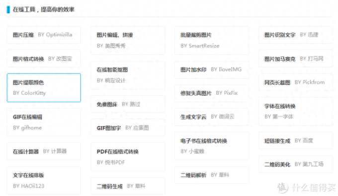Viewport: 338px width, 196px height.
Task: Launch 在线计算器 tool card
Action: click(x=44, y=151)
